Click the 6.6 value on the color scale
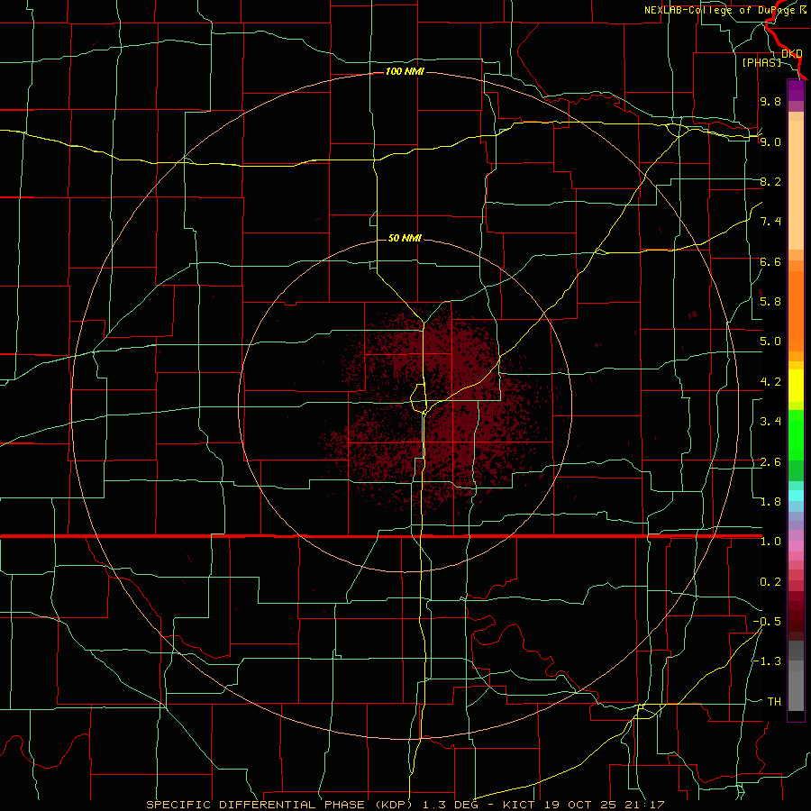The width and height of the screenshot is (811, 811). click(x=770, y=261)
